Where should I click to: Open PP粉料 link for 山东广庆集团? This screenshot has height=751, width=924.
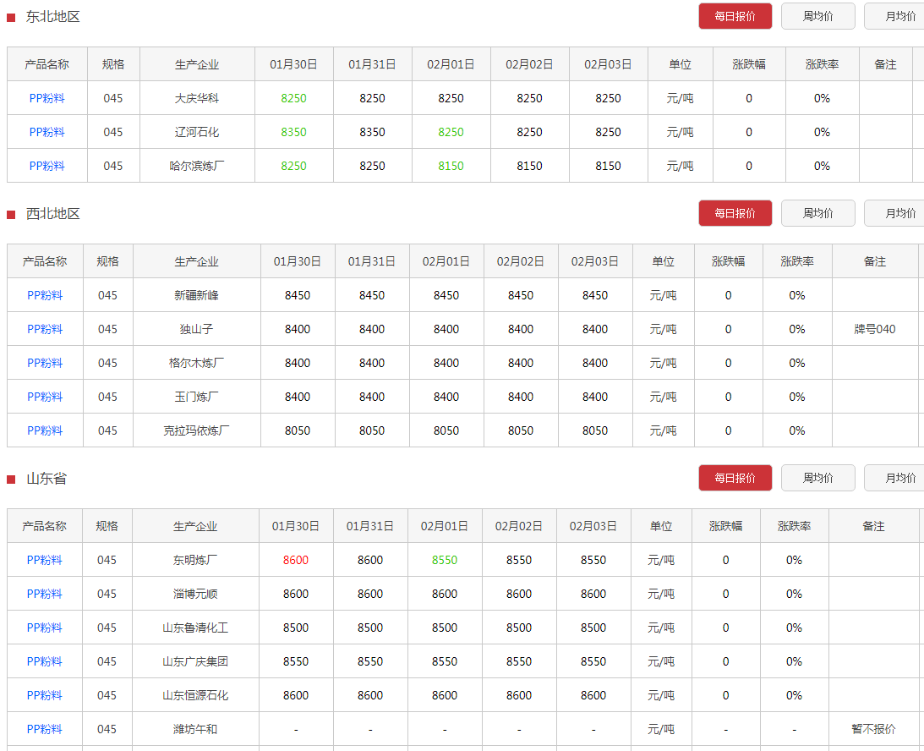click(x=44, y=662)
